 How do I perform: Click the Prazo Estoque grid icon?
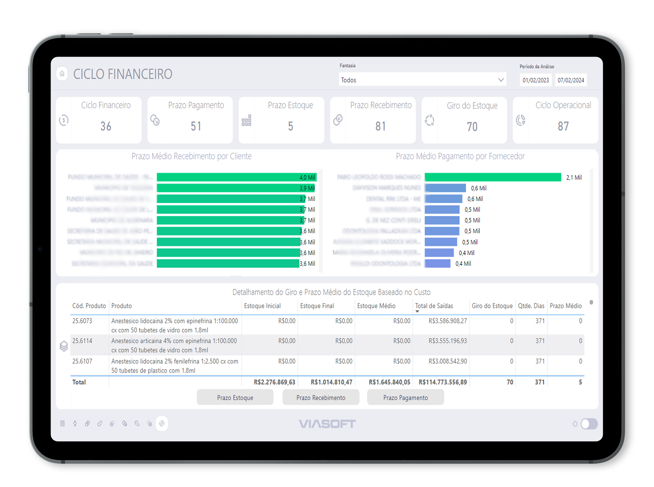click(246, 120)
